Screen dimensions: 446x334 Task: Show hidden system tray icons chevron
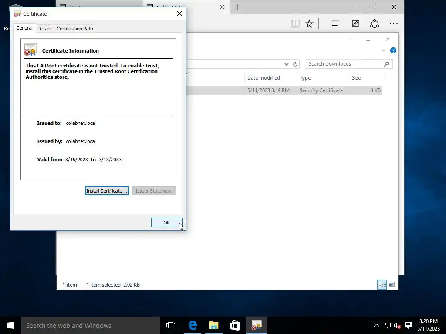pyautogui.click(x=376, y=325)
